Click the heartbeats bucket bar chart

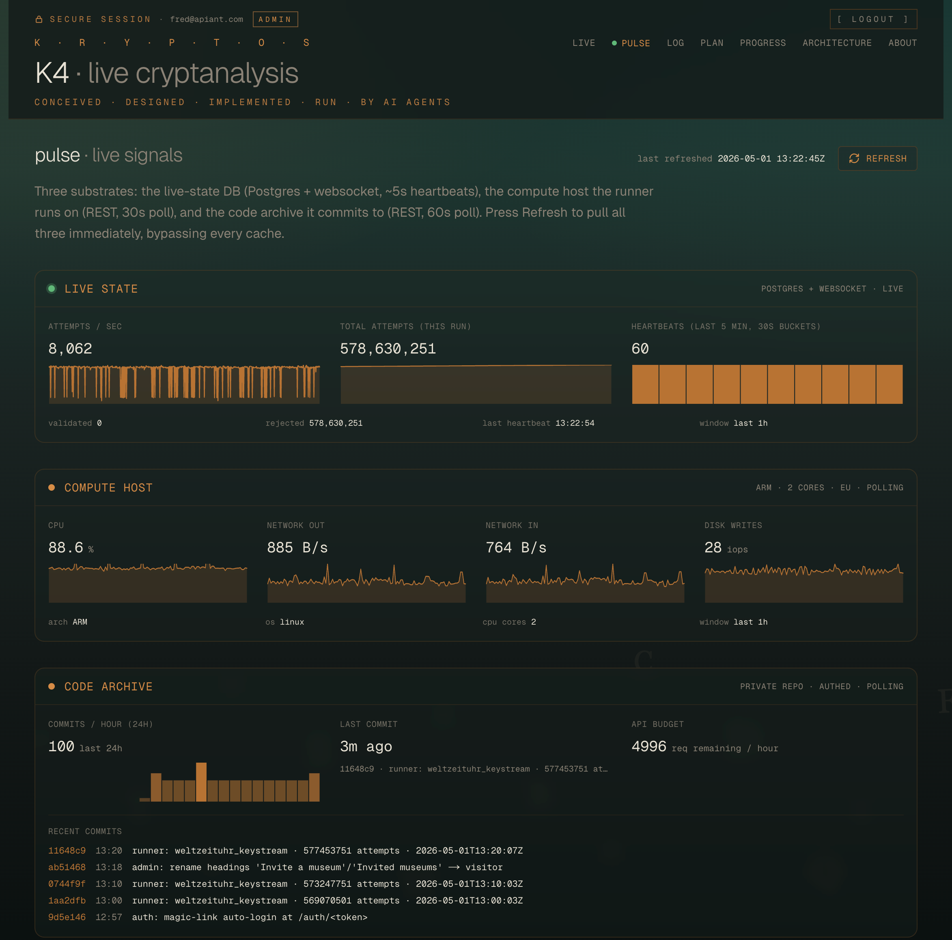(767, 384)
